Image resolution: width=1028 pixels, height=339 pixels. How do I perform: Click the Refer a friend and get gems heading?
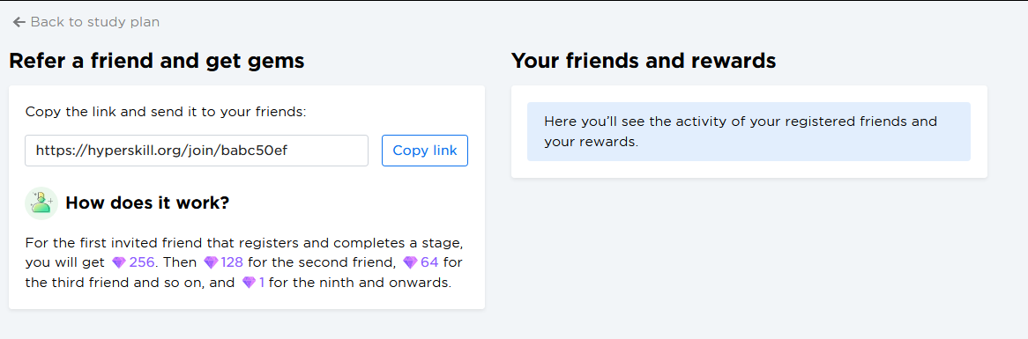pyautogui.click(x=157, y=61)
